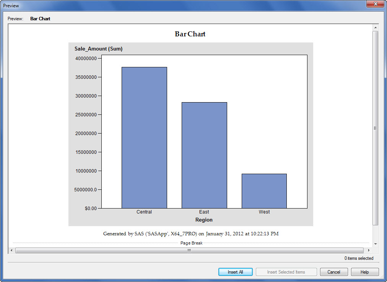Click the "Preview:" label beside Bar Chart

click(15, 19)
